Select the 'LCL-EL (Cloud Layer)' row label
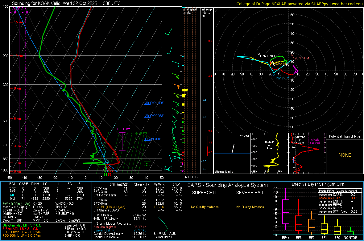Viewport: 364px width, 241px height. coord(109,207)
